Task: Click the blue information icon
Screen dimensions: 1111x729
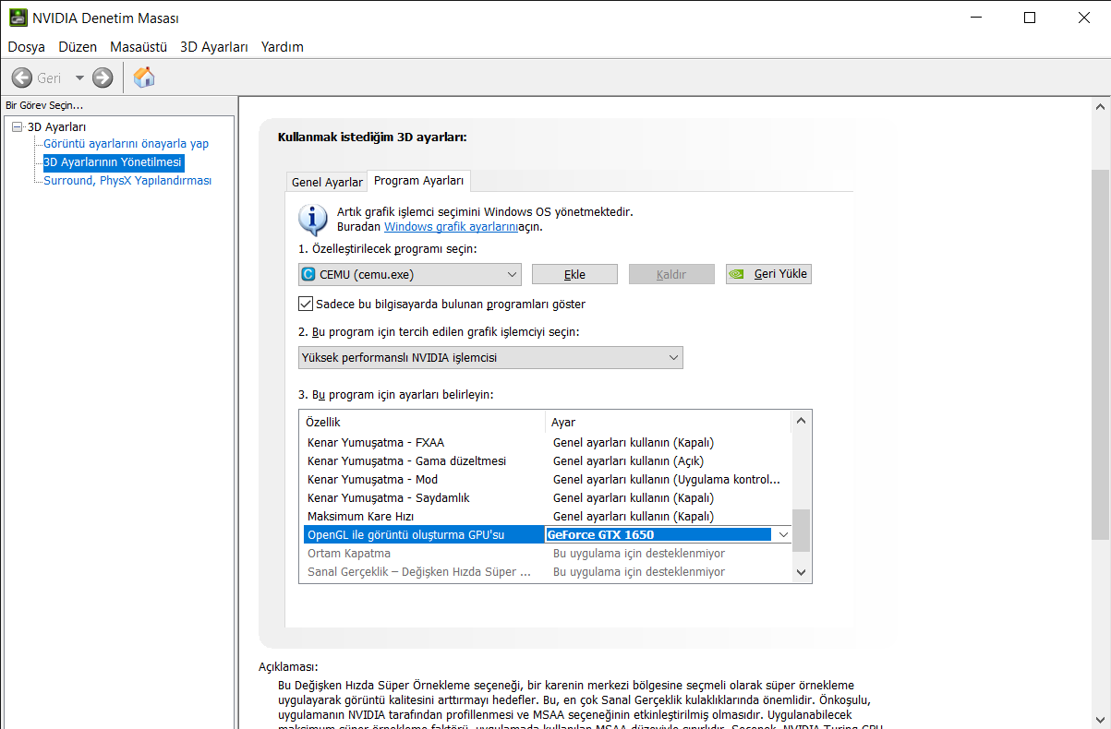Action: coord(313,221)
